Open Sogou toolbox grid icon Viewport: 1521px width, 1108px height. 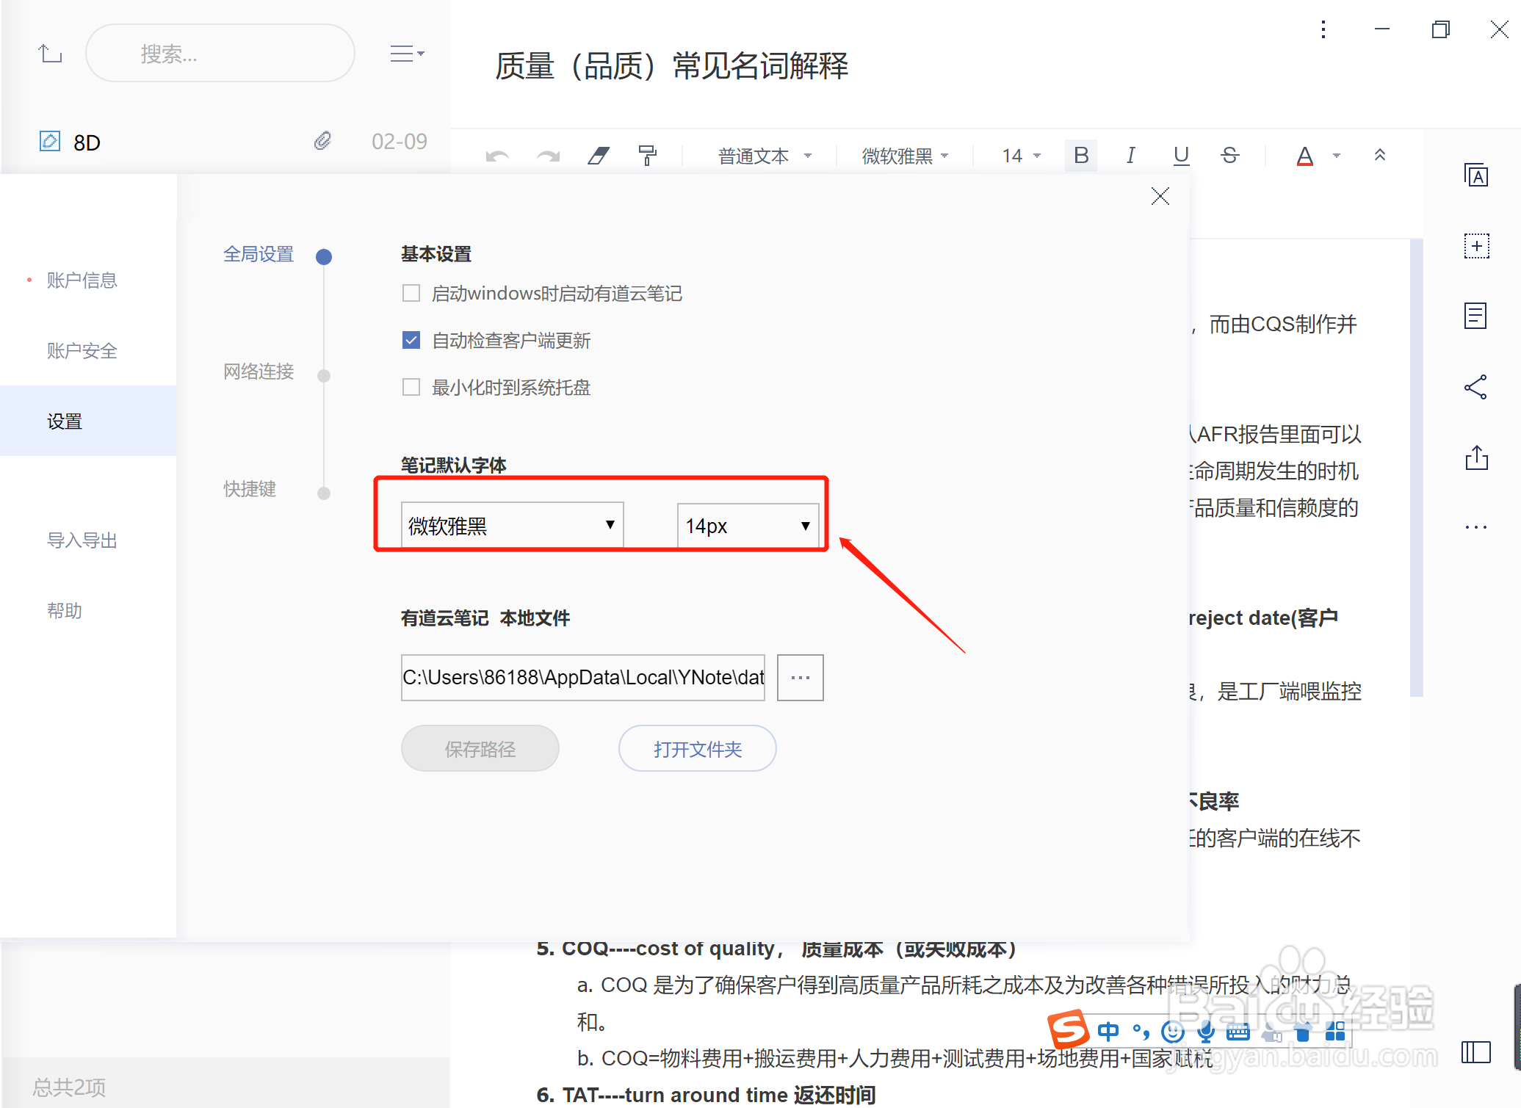[x=1335, y=1032]
